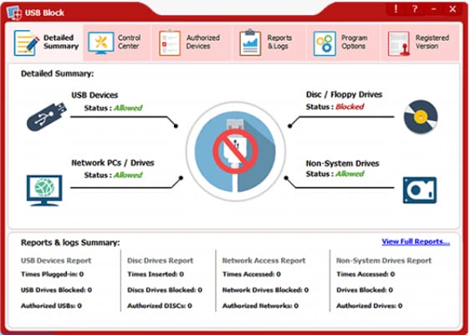The image size is (470, 335).
Task: Click the central blocked USB plug emblem
Action: coord(235,151)
